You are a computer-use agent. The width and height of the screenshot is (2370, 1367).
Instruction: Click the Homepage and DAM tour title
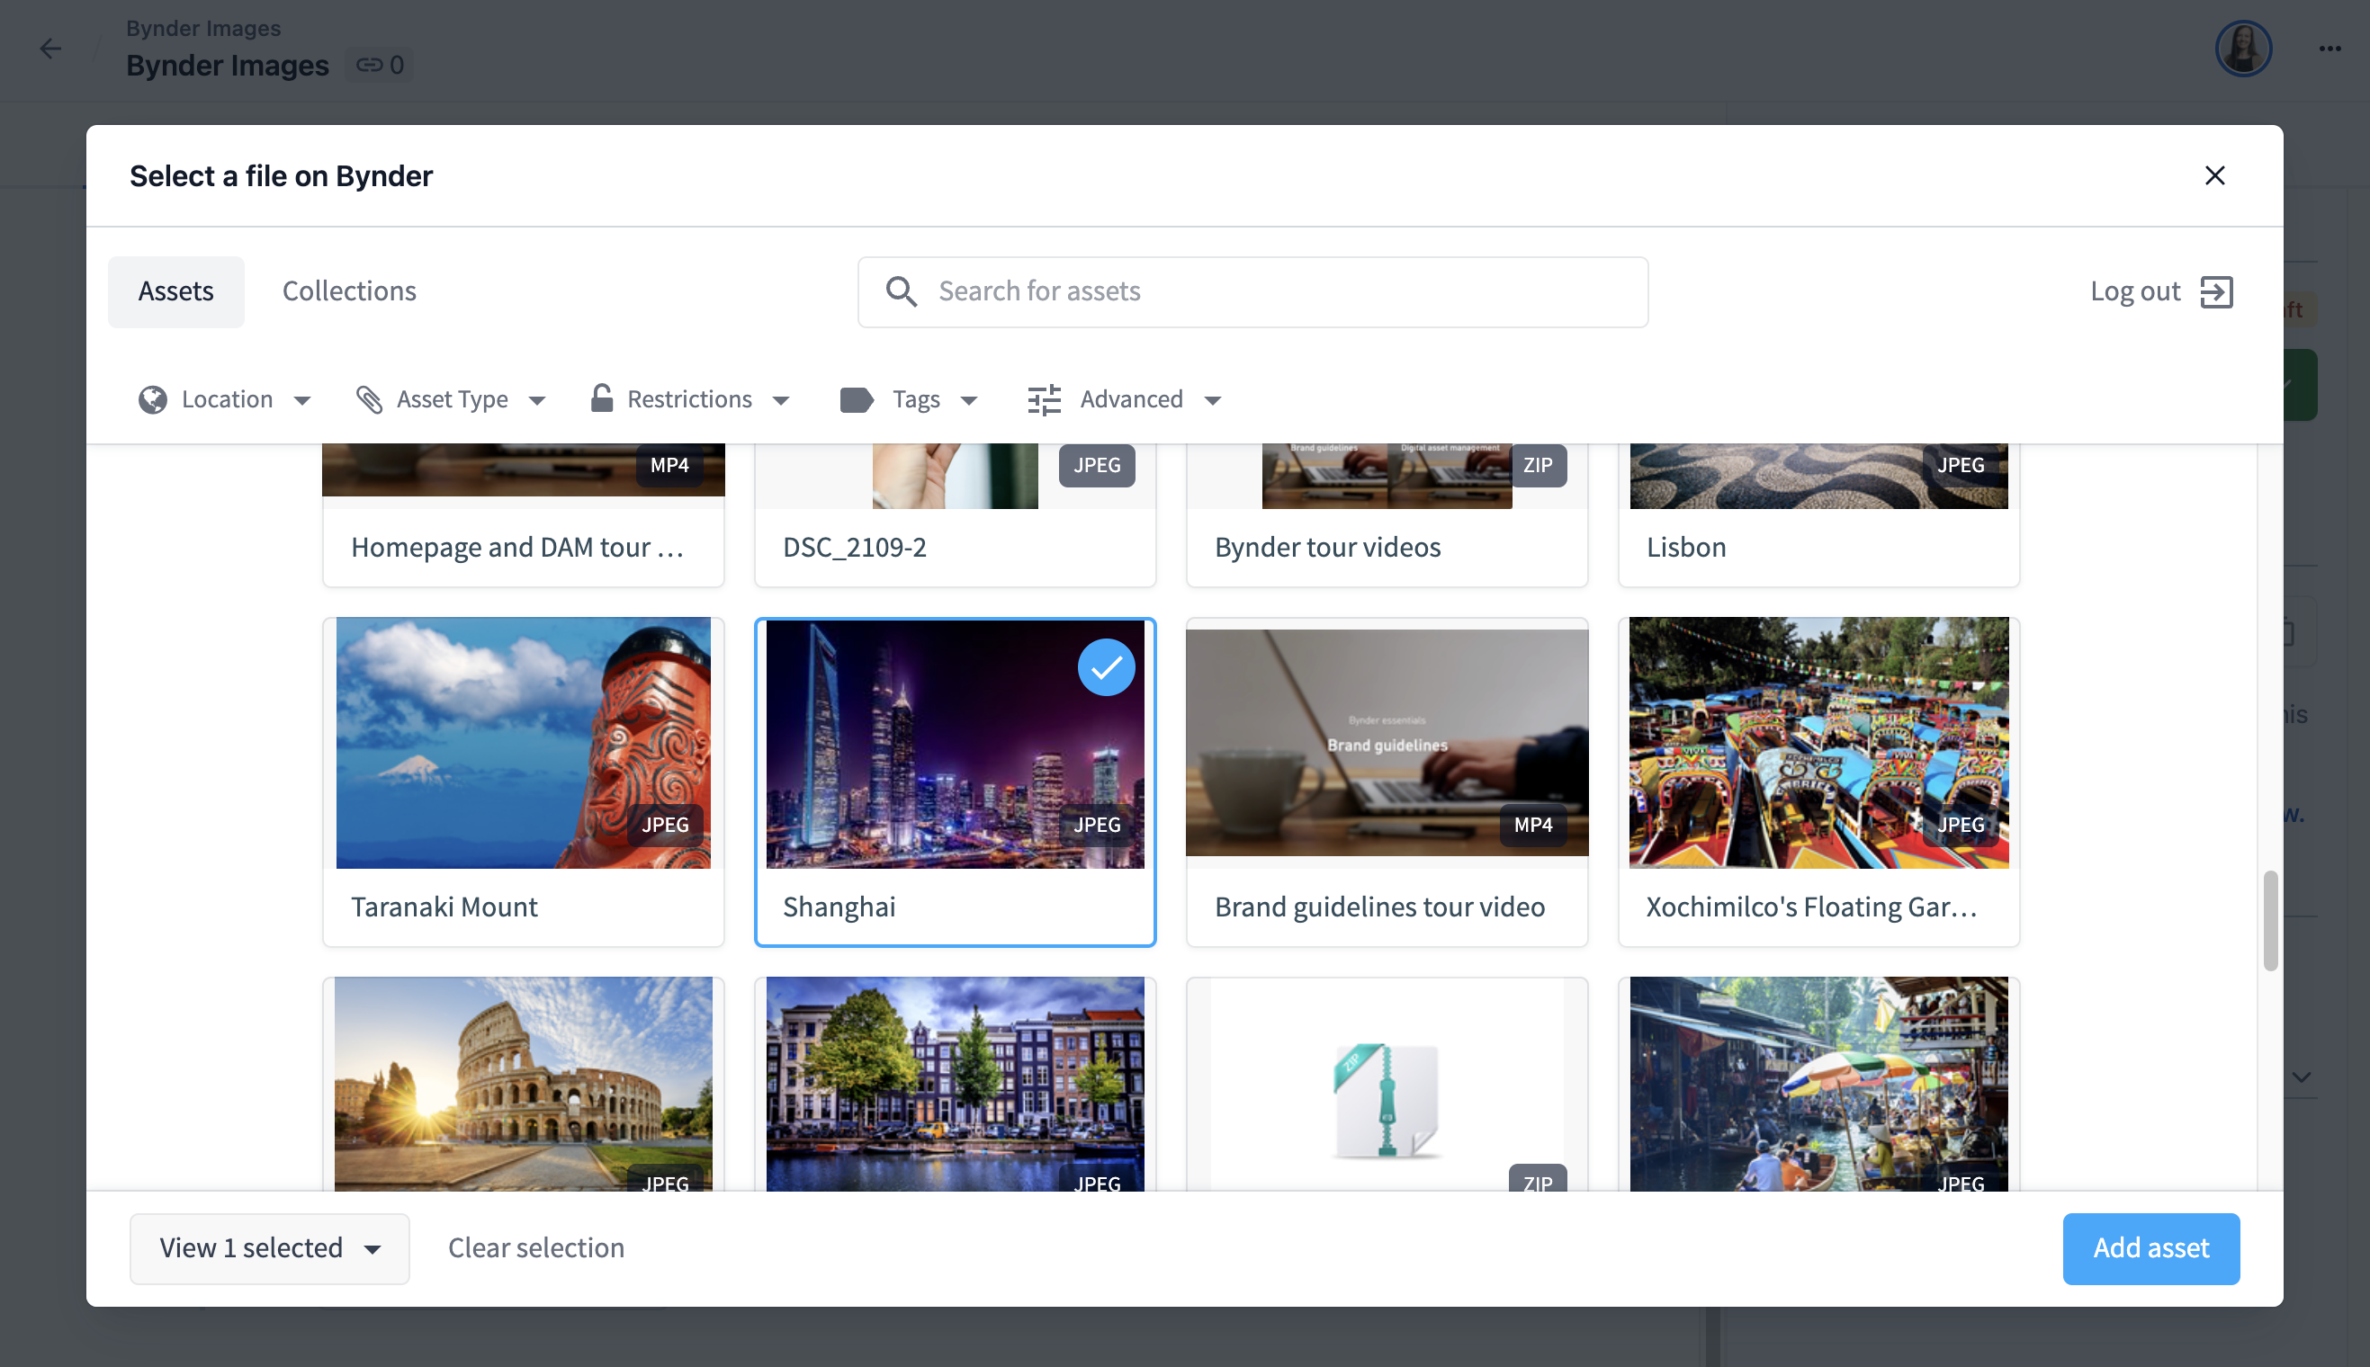click(x=516, y=548)
